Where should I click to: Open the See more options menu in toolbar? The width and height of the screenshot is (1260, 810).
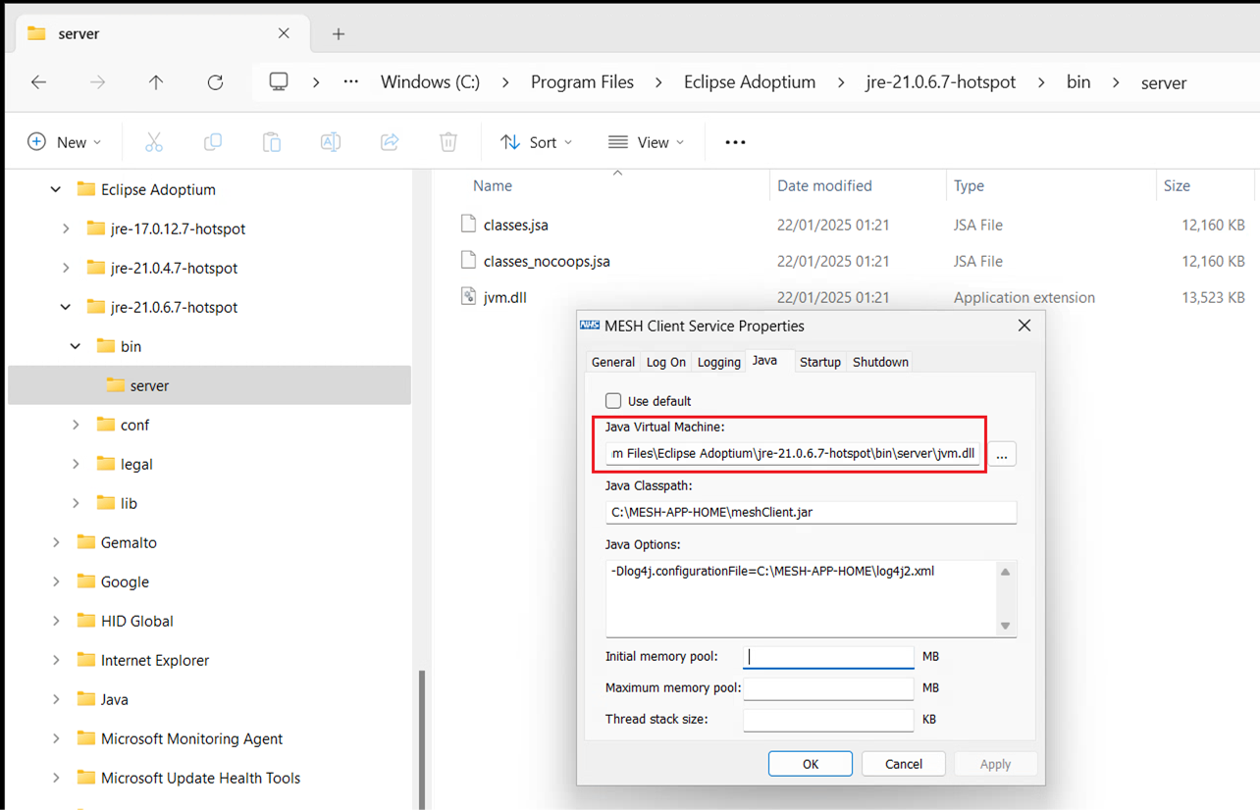(735, 142)
